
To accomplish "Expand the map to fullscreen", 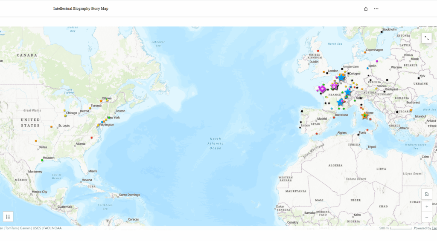I will click(426, 38).
